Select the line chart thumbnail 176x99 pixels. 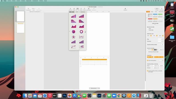click(x=81, y=37)
